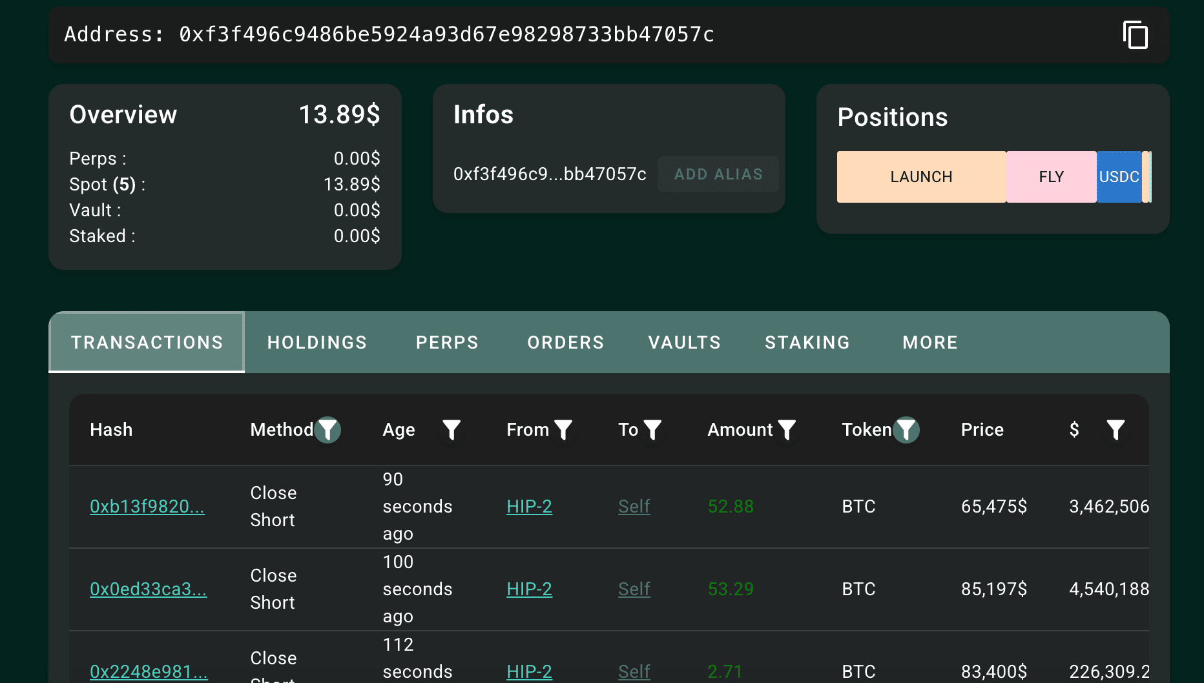This screenshot has height=683, width=1204.
Task: Open the Method column filter
Action: (x=329, y=429)
